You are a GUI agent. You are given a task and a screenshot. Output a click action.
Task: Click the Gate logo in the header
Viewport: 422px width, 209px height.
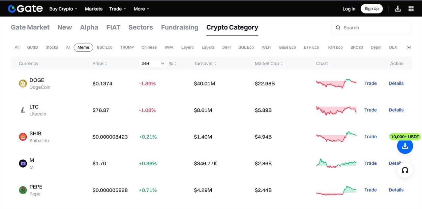[x=25, y=8]
